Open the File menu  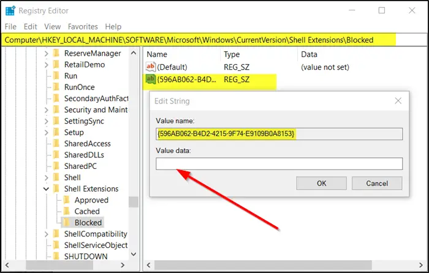coord(10,26)
